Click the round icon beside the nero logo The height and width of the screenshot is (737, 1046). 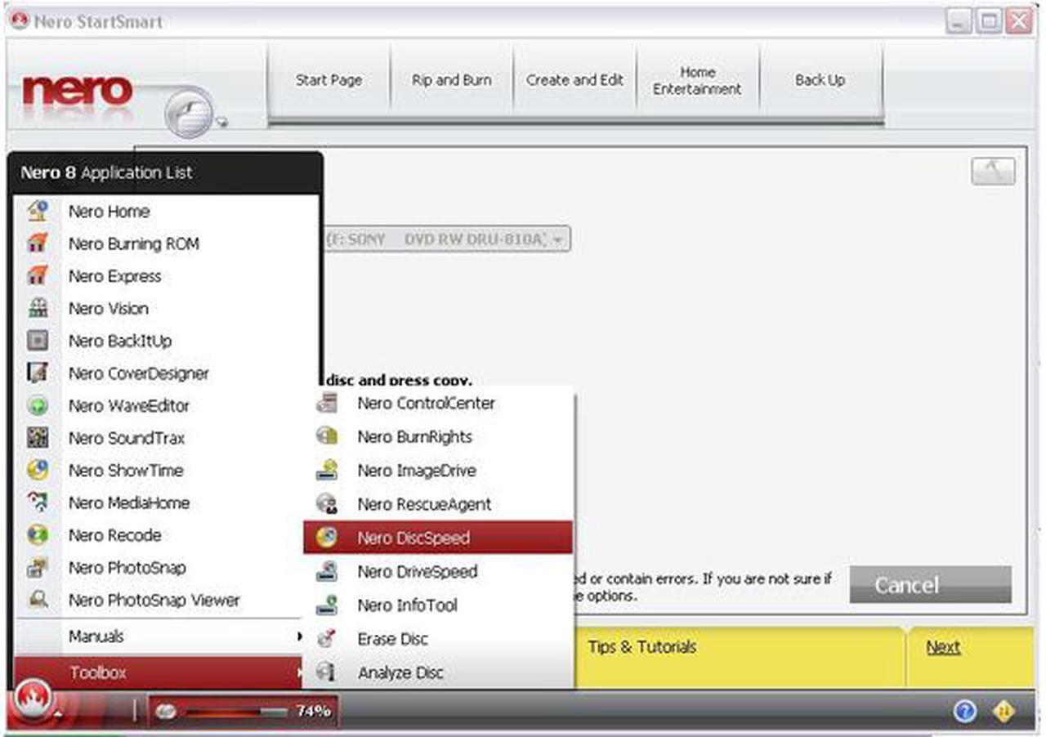pyautogui.click(x=189, y=111)
